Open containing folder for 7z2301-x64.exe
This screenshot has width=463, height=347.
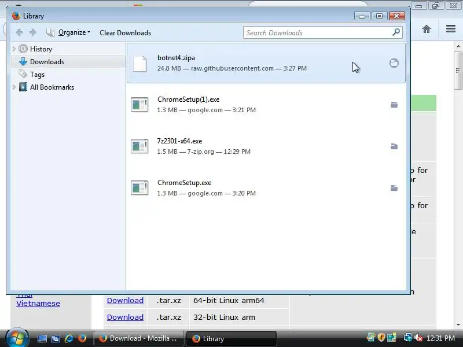tap(394, 146)
